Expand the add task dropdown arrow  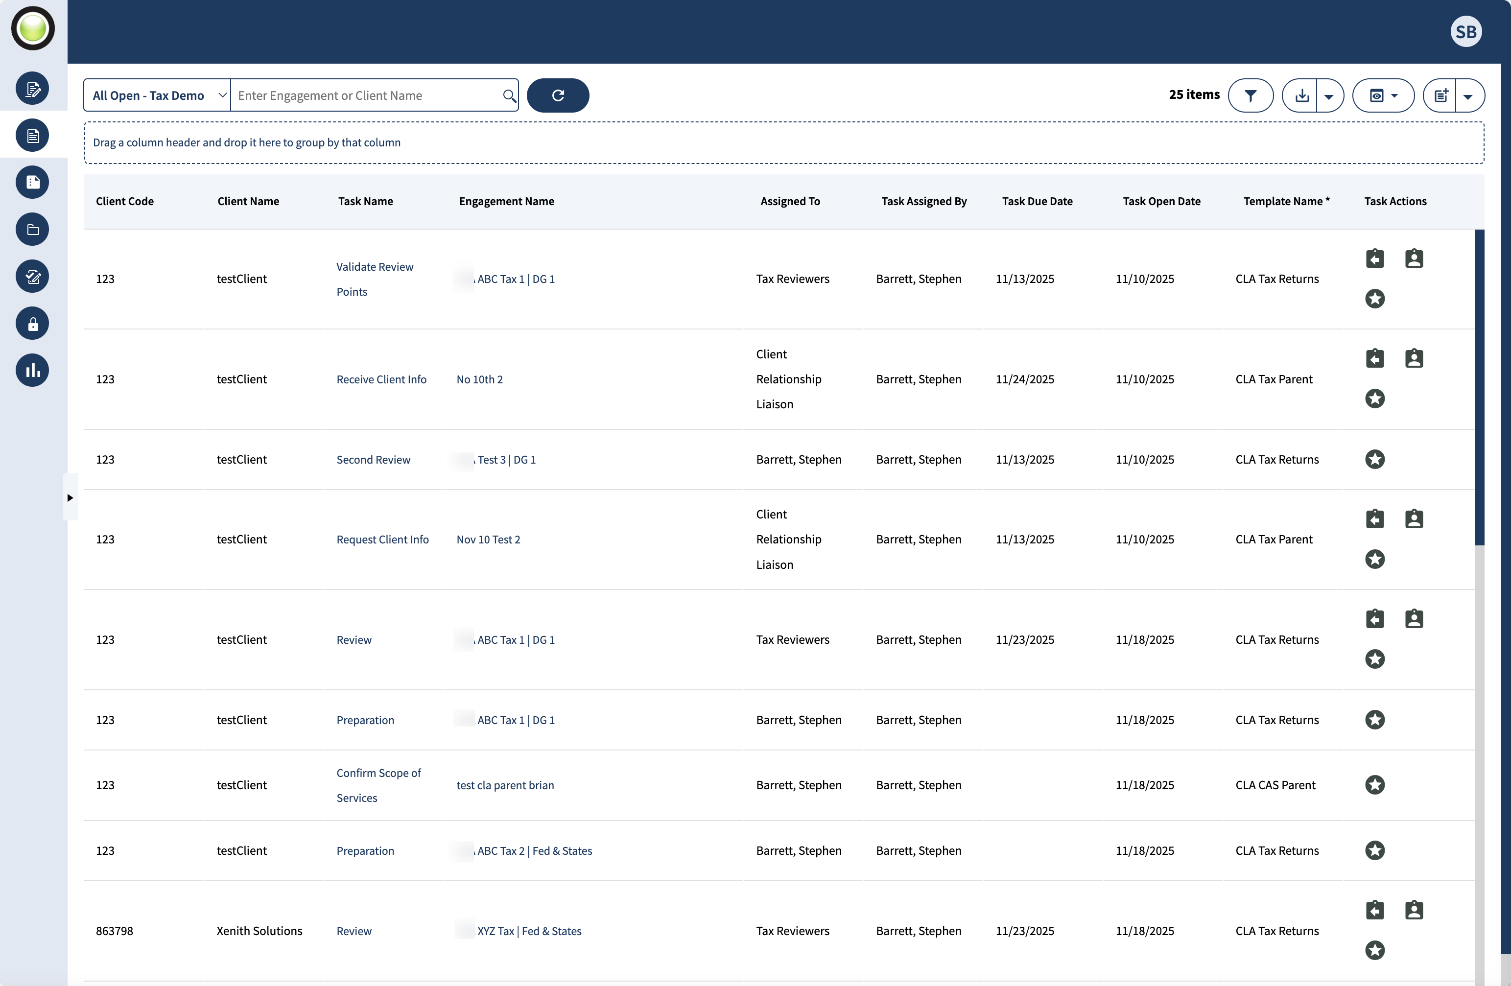pyautogui.click(x=1468, y=96)
